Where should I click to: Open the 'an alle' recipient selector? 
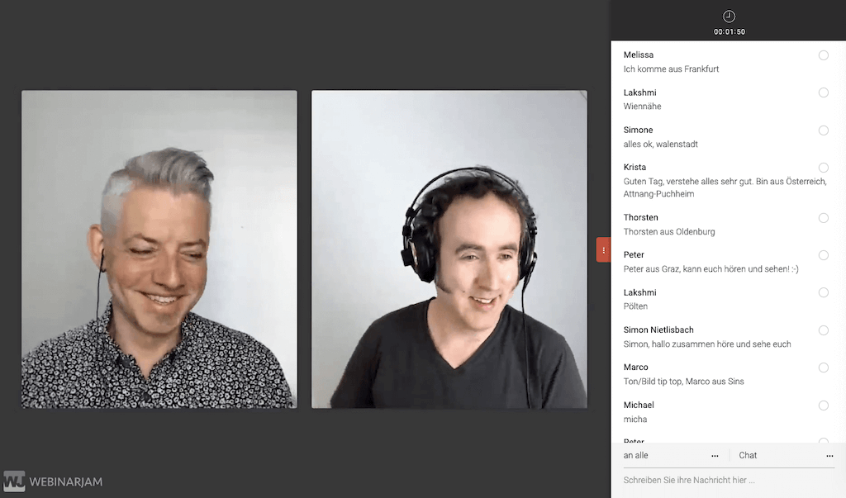point(636,455)
